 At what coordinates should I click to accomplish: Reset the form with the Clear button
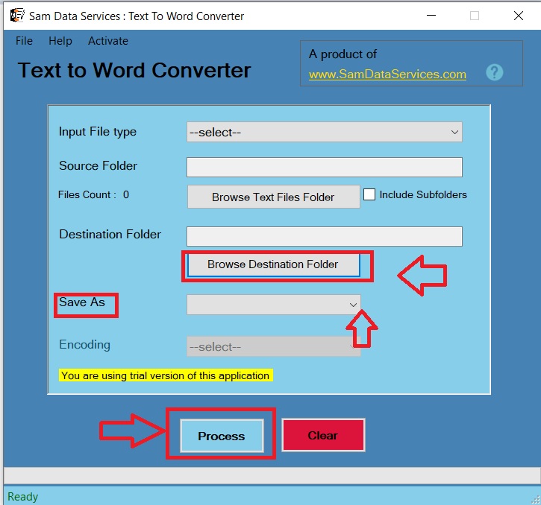[323, 435]
